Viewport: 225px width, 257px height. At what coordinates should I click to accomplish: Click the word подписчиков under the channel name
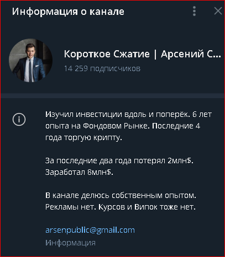click(x=116, y=69)
